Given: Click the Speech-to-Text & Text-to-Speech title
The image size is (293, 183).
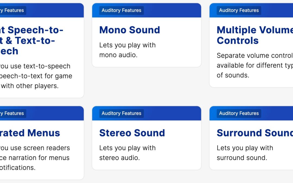Looking at the screenshot, I should [x=31, y=40].
